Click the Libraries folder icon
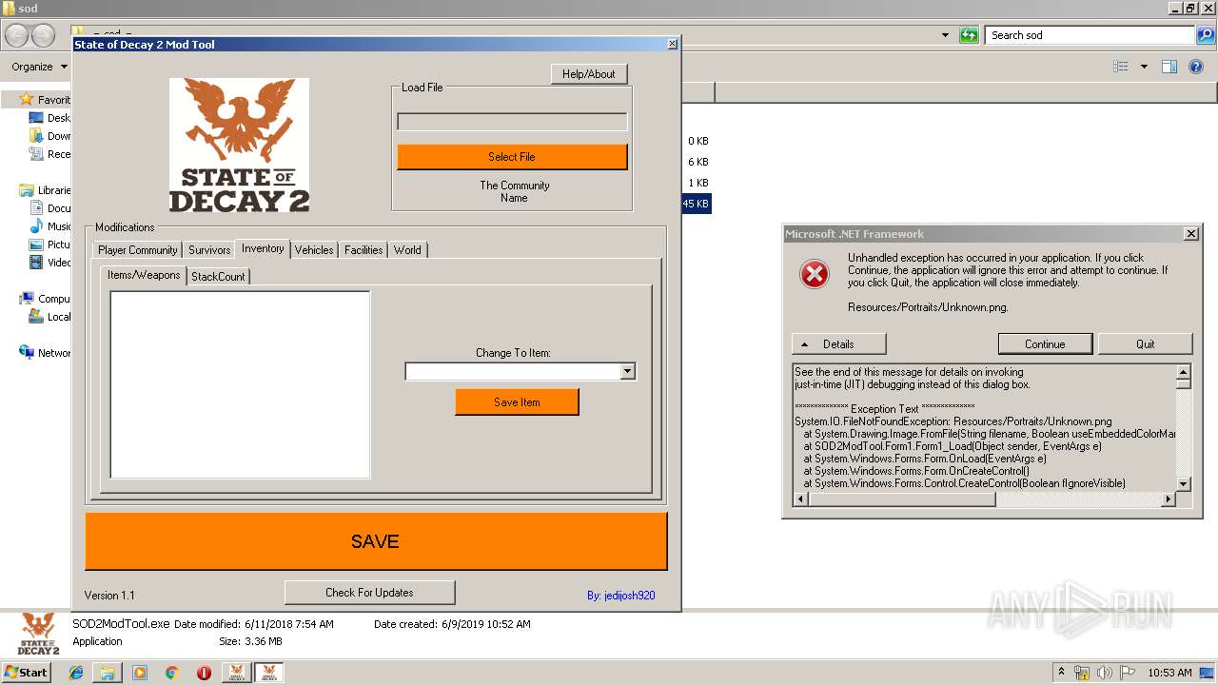This screenshot has height=685, width=1218. (x=27, y=190)
